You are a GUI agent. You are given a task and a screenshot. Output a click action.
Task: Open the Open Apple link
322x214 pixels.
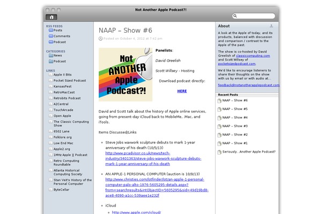(62, 116)
